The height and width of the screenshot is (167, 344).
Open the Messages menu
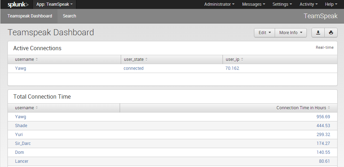coord(253,5)
